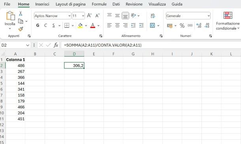Decrease decimal places icon
The width and height of the screenshot is (241, 144).
click(207, 25)
